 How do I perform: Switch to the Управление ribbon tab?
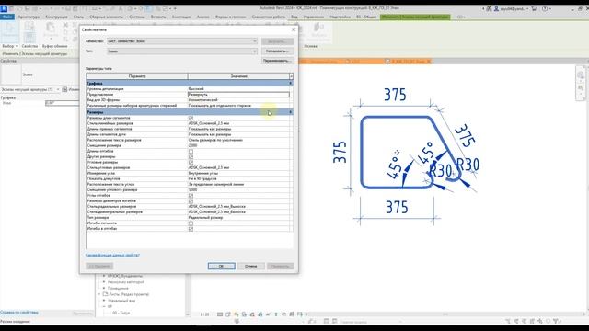(x=314, y=17)
